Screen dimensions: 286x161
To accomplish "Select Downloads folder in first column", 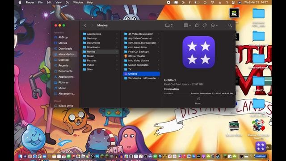I will pos(100,47).
